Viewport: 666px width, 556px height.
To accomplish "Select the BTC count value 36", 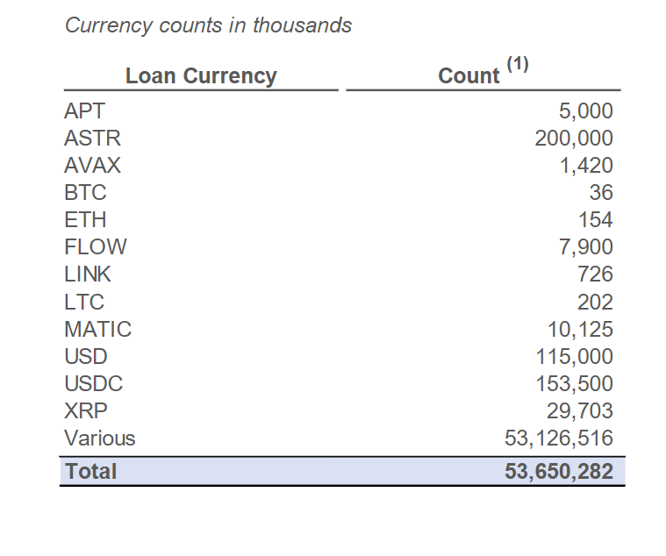I will pyautogui.click(x=601, y=193).
